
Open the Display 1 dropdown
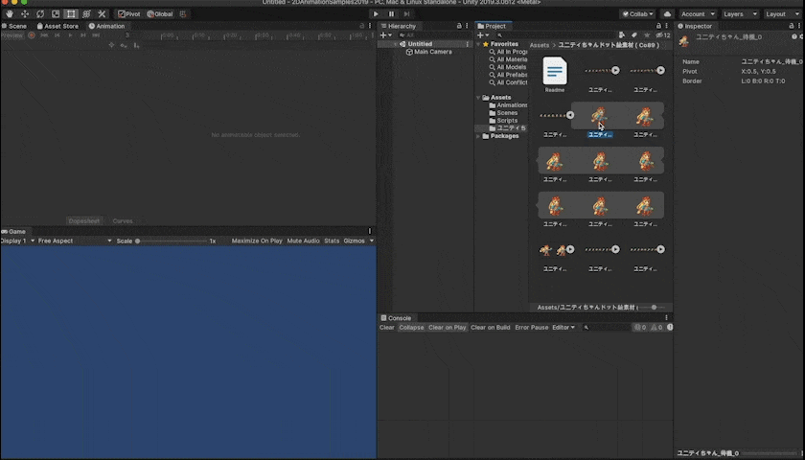pyautogui.click(x=17, y=241)
